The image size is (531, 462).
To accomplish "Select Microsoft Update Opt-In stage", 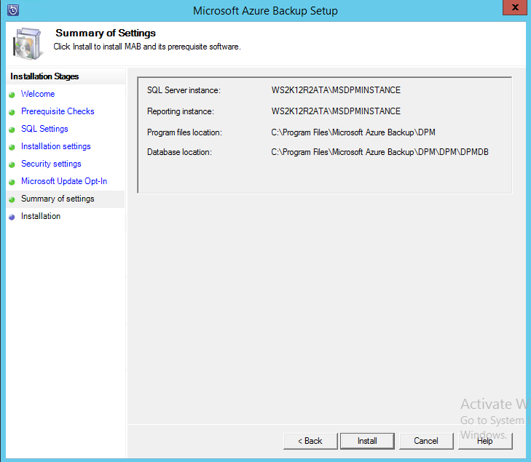I will click(64, 181).
